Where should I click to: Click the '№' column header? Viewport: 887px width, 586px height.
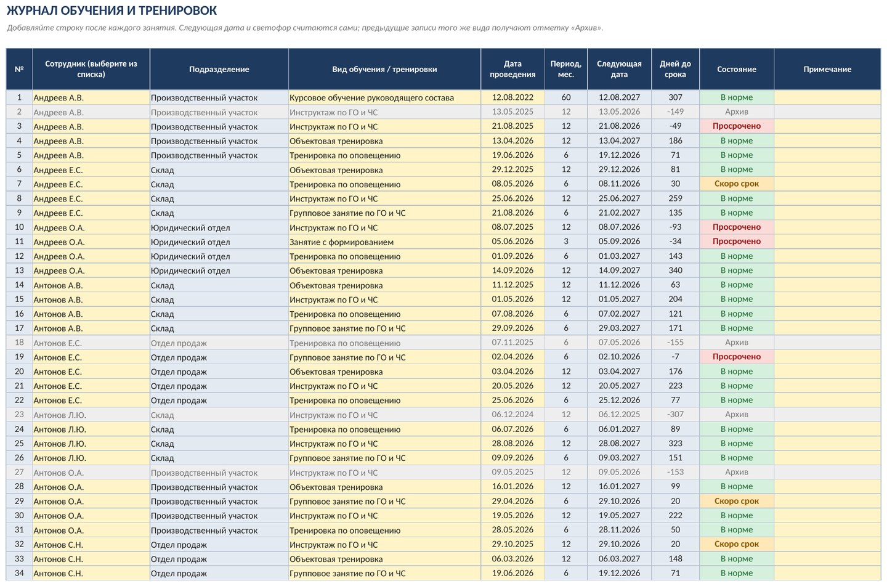tap(19, 69)
